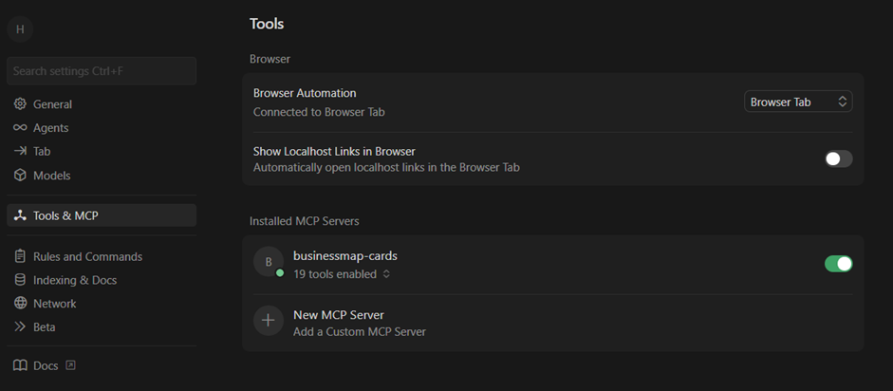Viewport: 893px width, 391px height.
Task: Click the Models cube icon
Action: (20, 176)
